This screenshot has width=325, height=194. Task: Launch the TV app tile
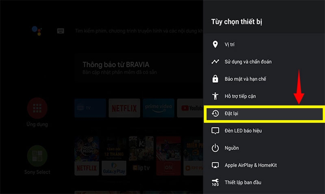coord(90,108)
